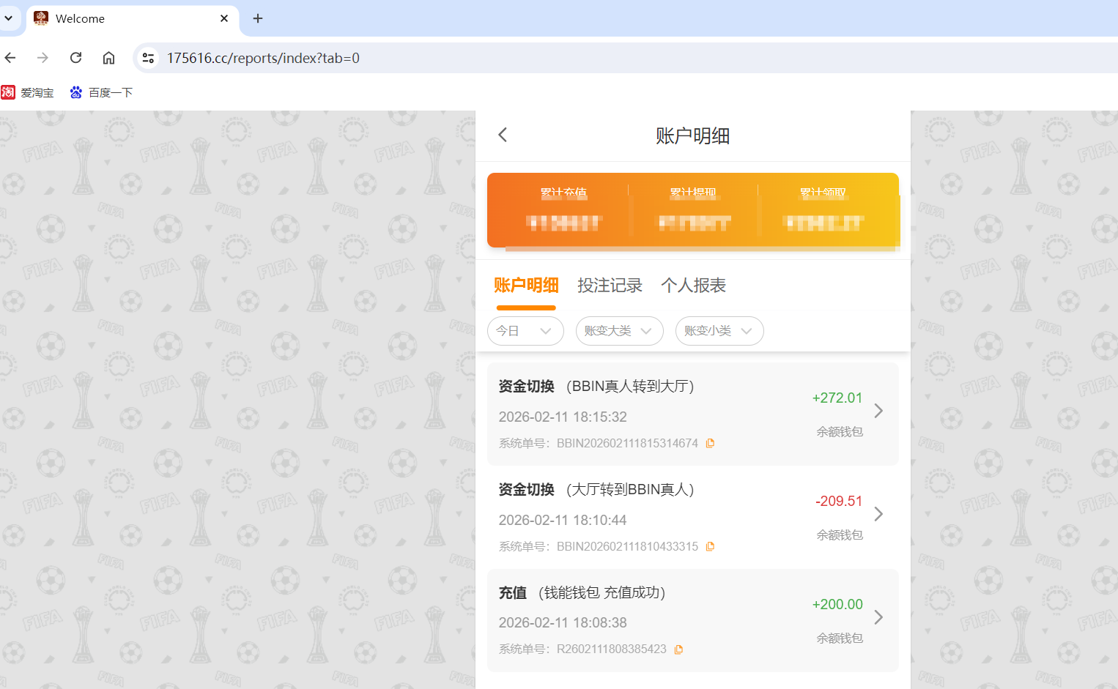Click the back chevron on the 账户明细 header
Viewport: 1118px width, 689px height.
(503, 135)
